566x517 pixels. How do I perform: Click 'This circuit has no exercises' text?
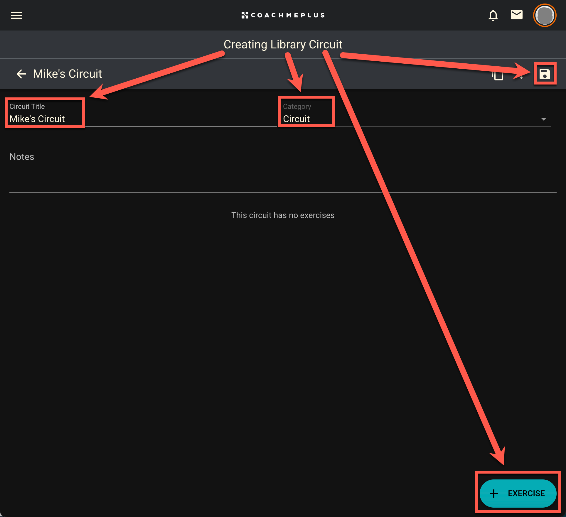[283, 215]
